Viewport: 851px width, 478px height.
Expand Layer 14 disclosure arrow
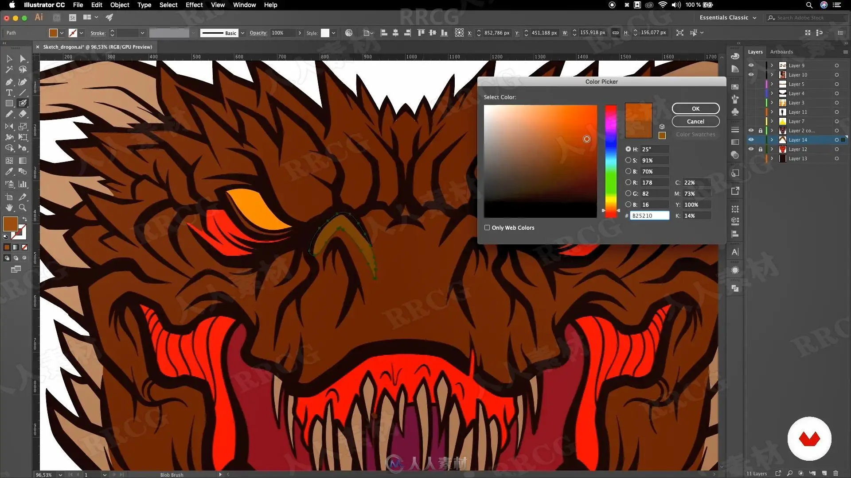[772, 140]
